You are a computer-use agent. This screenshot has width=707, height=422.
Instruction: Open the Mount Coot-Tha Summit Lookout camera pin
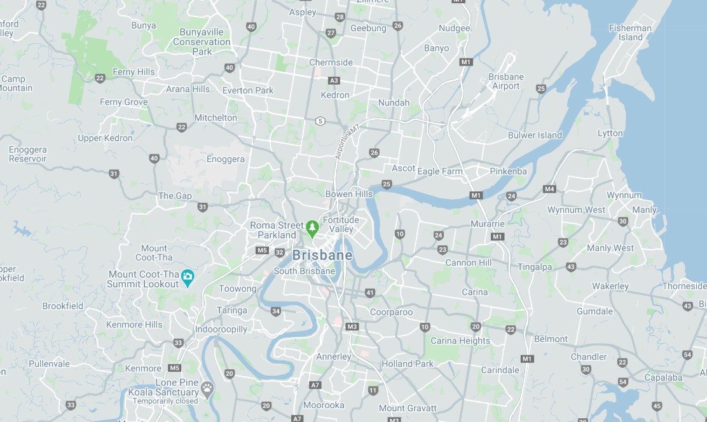188,278
